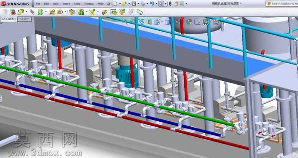Click the Print icon
The height and width of the screenshot is (158, 298).
pos(143,4)
